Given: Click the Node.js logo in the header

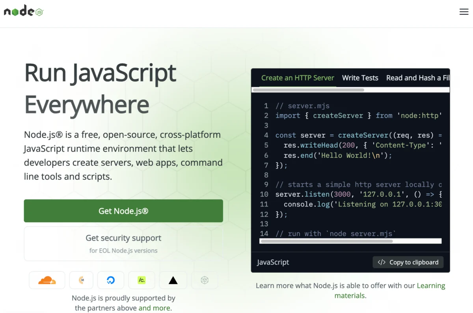Looking at the screenshot, I should click(x=24, y=11).
